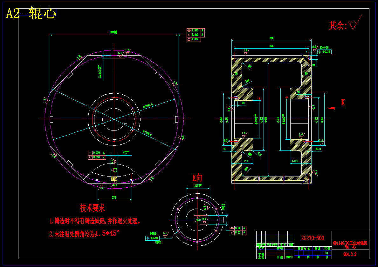This screenshot has width=378, height=267.
Task: Select the "φ1081.8" diameter dimension
Action: click(x=148, y=105)
